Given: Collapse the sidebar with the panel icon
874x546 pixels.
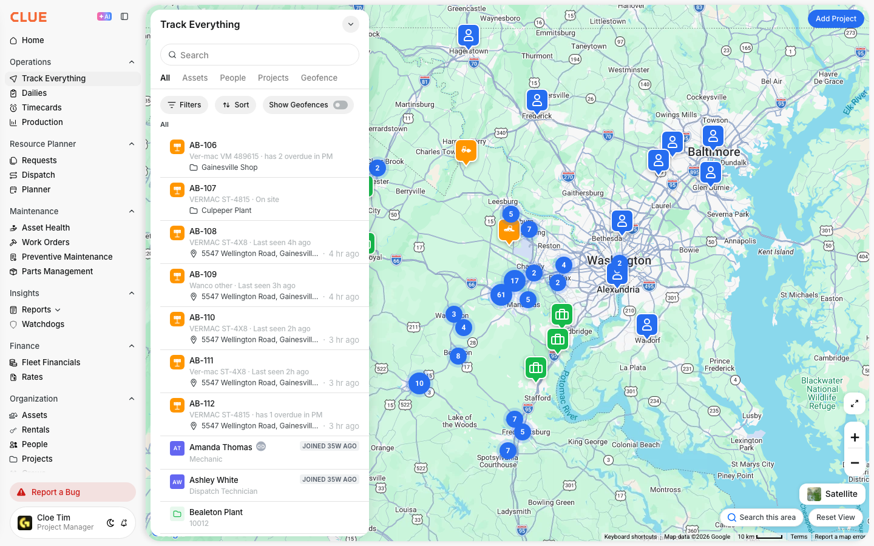Looking at the screenshot, I should click(124, 16).
